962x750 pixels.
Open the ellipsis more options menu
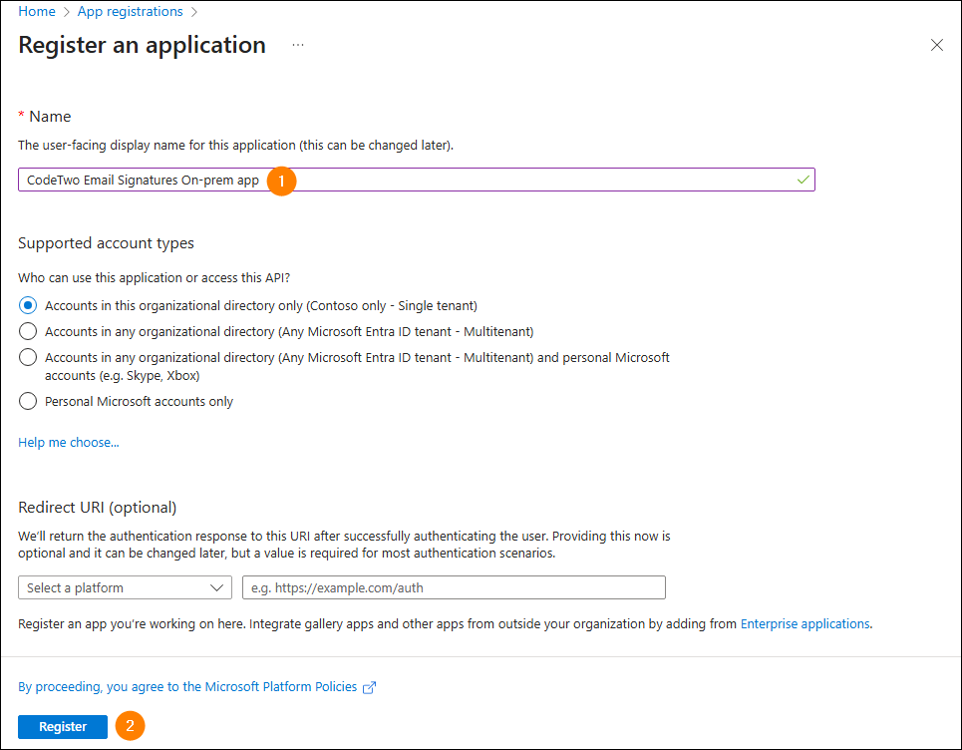click(x=298, y=46)
